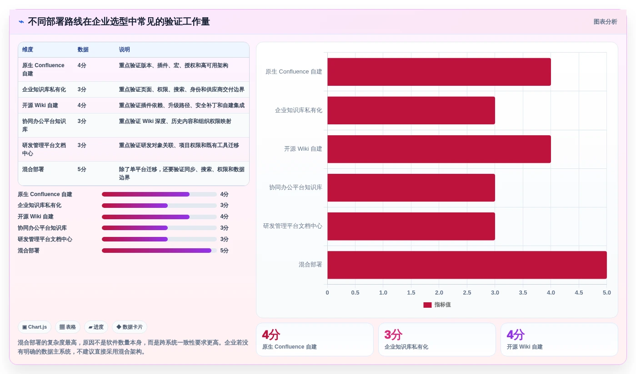Select the 数据卡片 tag chip
The width and height of the screenshot is (636, 374).
(x=130, y=327)
